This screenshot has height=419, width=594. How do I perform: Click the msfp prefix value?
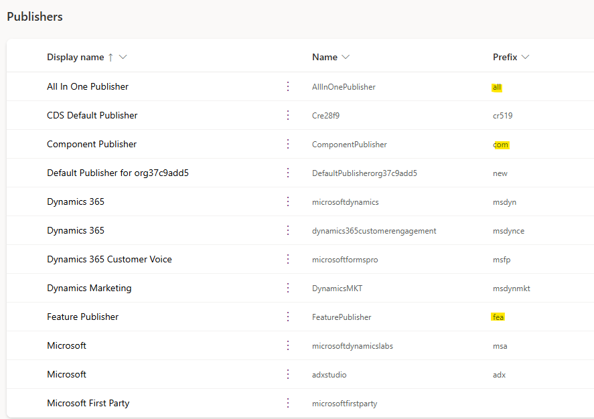tap(502, 260)
